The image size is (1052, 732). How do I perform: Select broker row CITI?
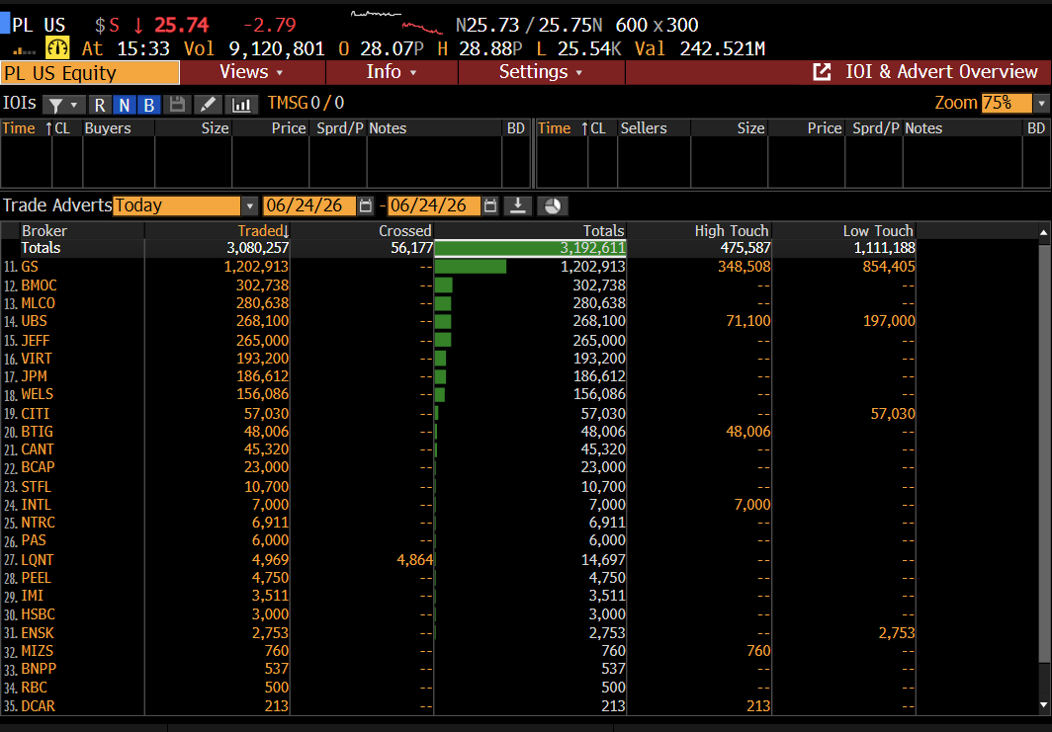pyautogui.click(x=458, y=414)
